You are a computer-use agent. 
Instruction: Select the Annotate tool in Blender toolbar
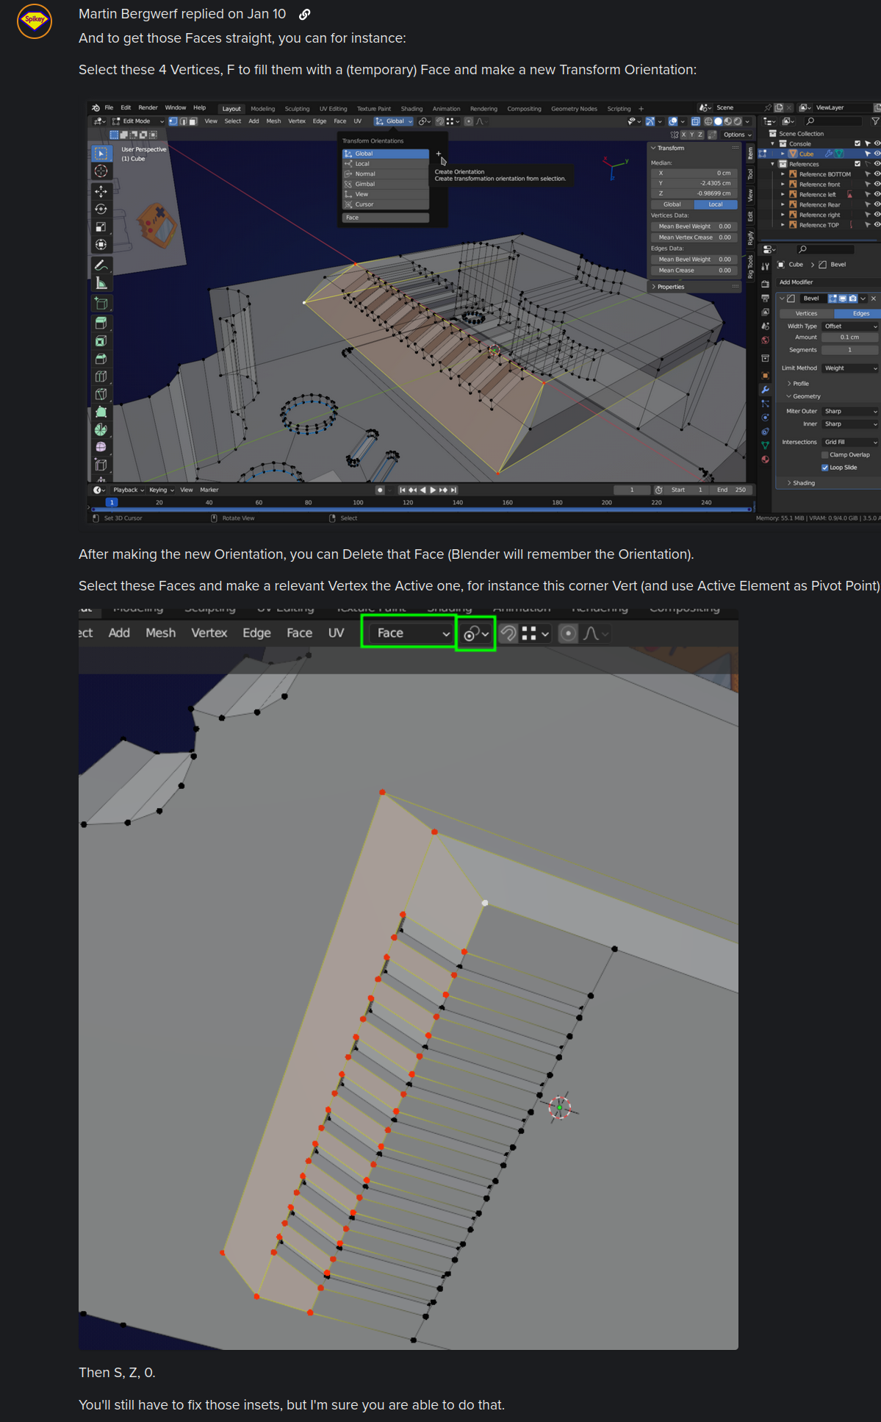(101, 265)
